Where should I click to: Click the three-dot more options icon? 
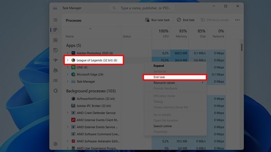coord(237,20)
